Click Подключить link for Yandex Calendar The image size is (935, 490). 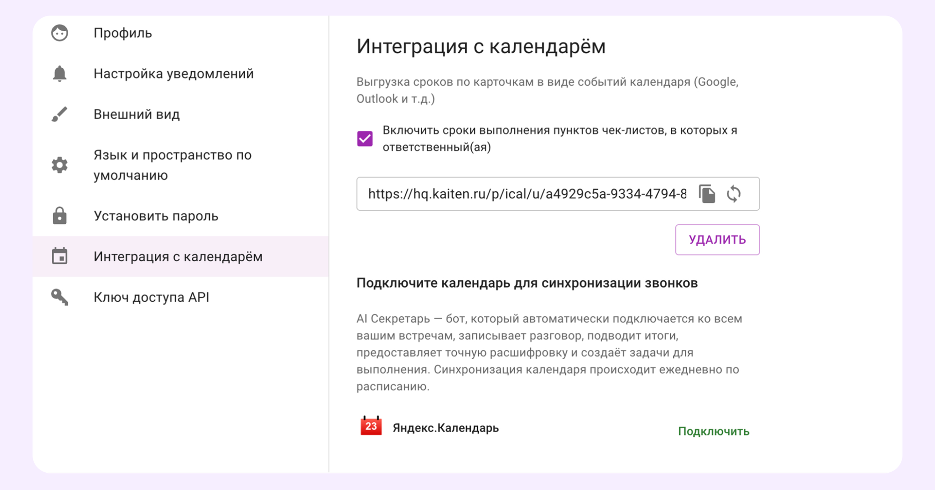click(x=713, y=431)
